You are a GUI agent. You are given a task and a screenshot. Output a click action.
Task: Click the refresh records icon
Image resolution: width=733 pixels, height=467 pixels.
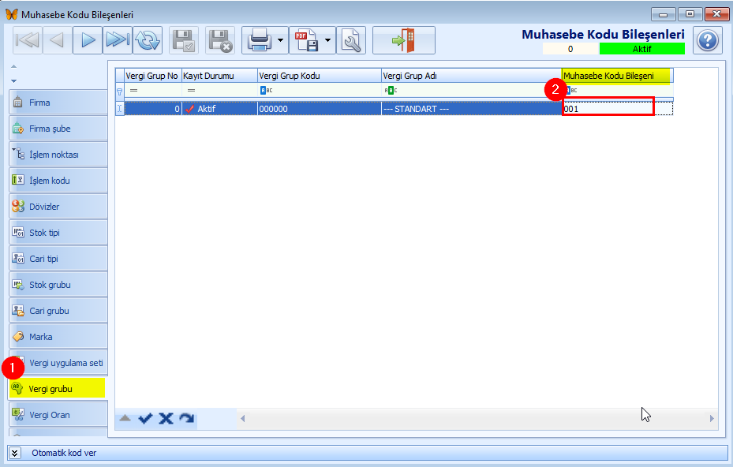click(x=148, y=40)
